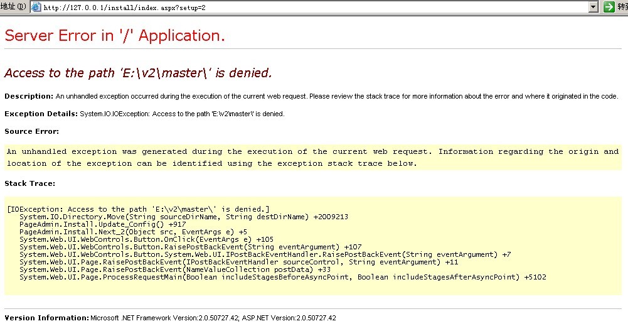Click the 地址(D) address label
Screen dimensions: 628x331
[x=13, y=7]
